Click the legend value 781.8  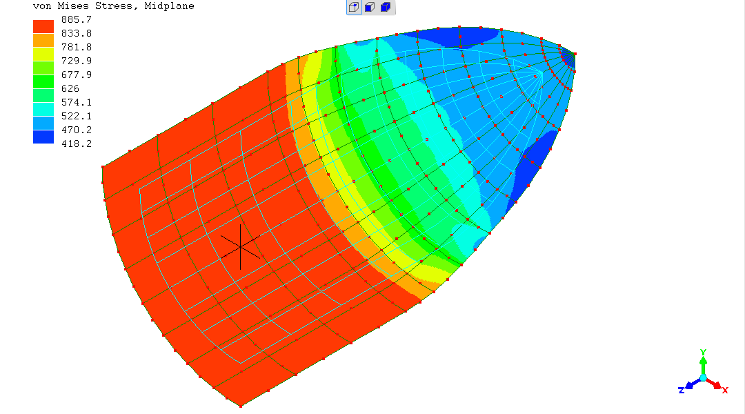click(77, 47)
